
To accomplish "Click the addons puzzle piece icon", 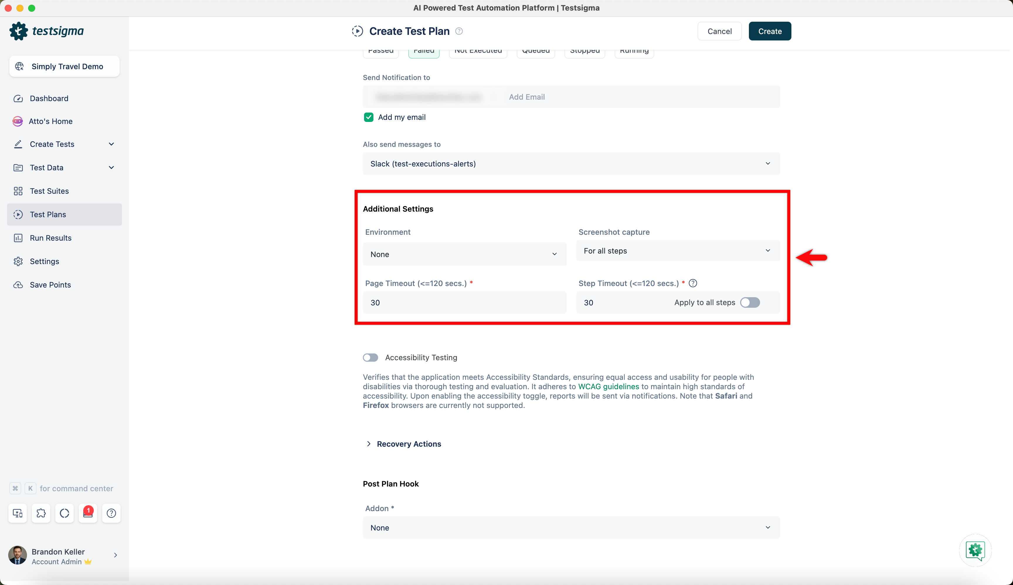I will click(x=41, y=513).
